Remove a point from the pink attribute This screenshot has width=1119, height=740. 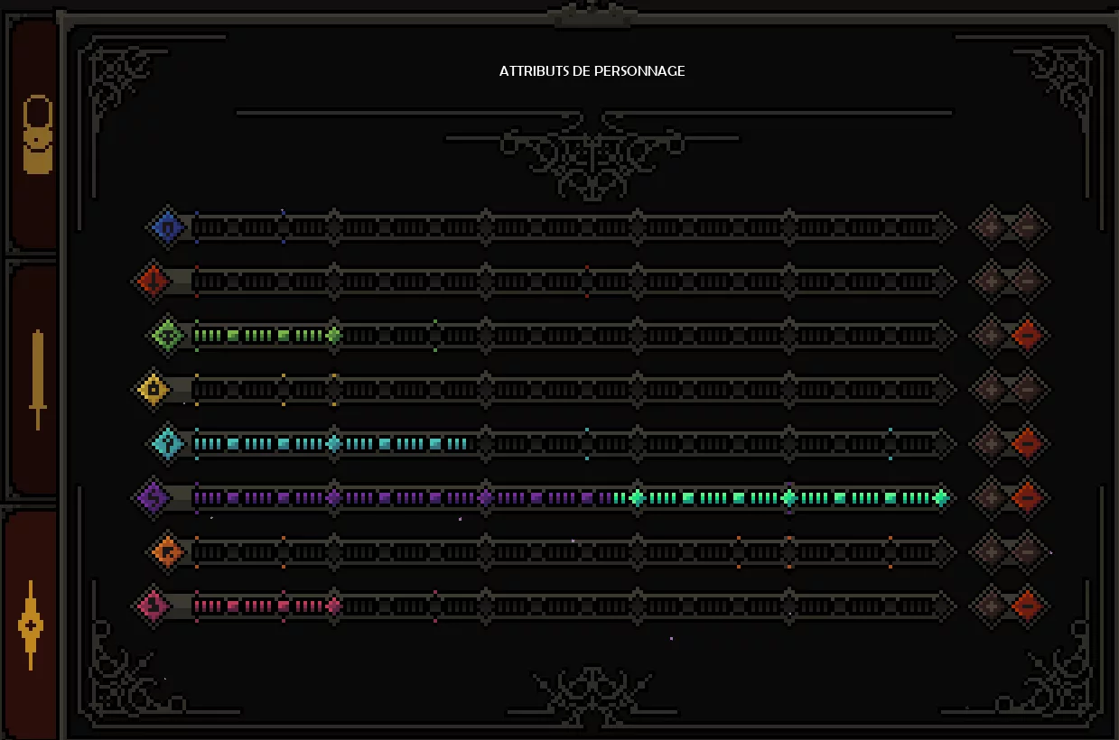pos(1027,606)
